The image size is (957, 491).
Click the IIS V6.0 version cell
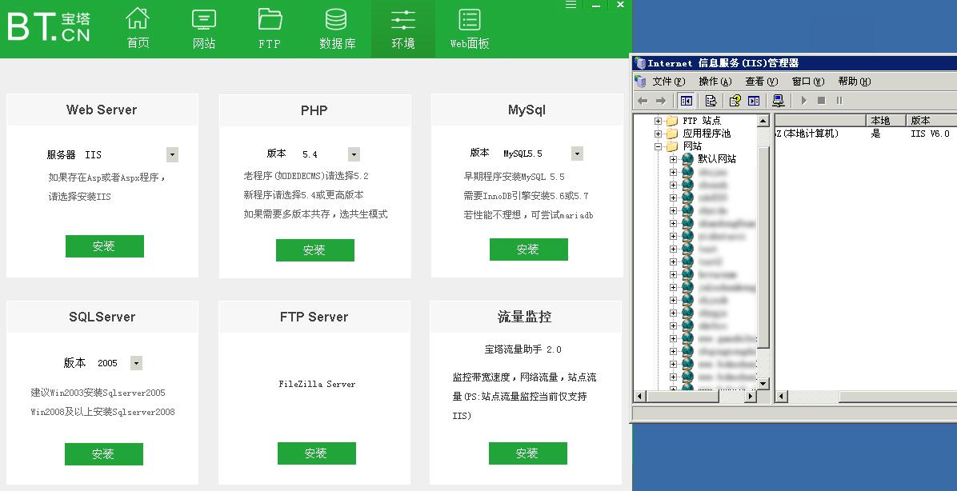[930, 134]
